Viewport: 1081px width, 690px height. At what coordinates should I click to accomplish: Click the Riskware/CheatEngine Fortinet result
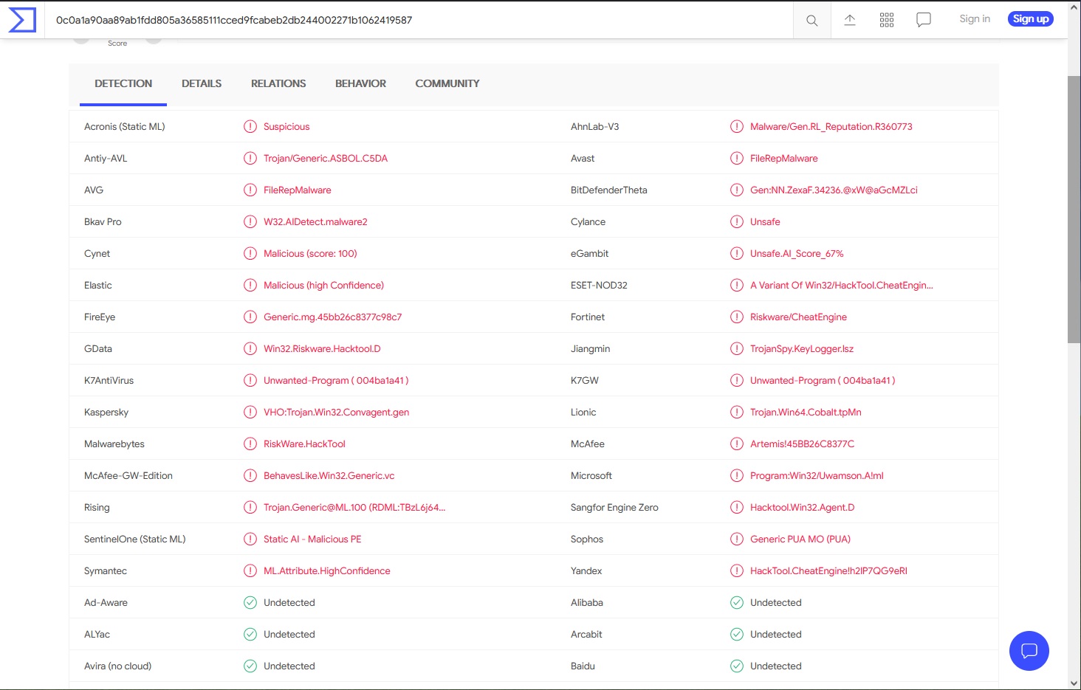click(x=798, y=317)
